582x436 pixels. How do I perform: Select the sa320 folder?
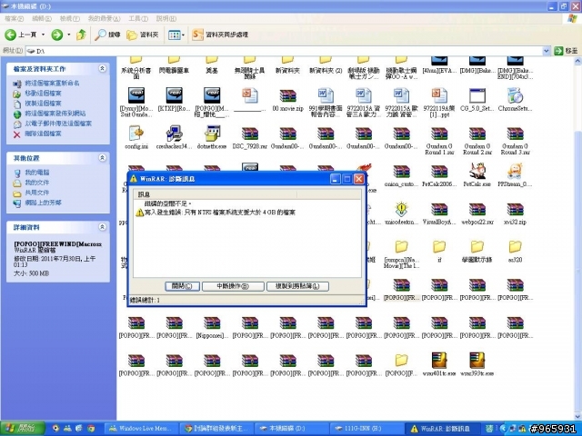click(x=516, y=246)
